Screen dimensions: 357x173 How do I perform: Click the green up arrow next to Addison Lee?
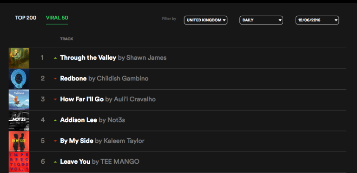click(x=55, y=120)
